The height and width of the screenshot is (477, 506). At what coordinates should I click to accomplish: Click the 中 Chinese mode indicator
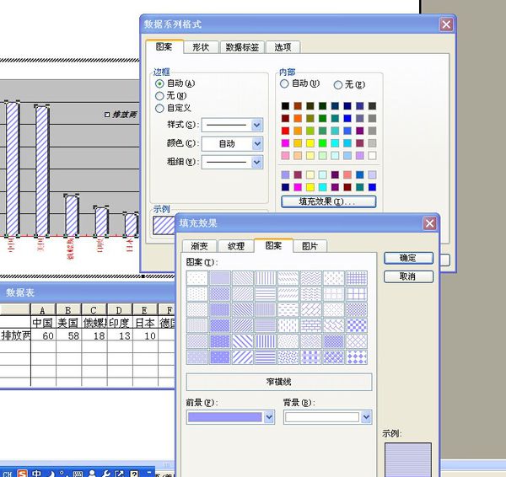tap(36, 473)
